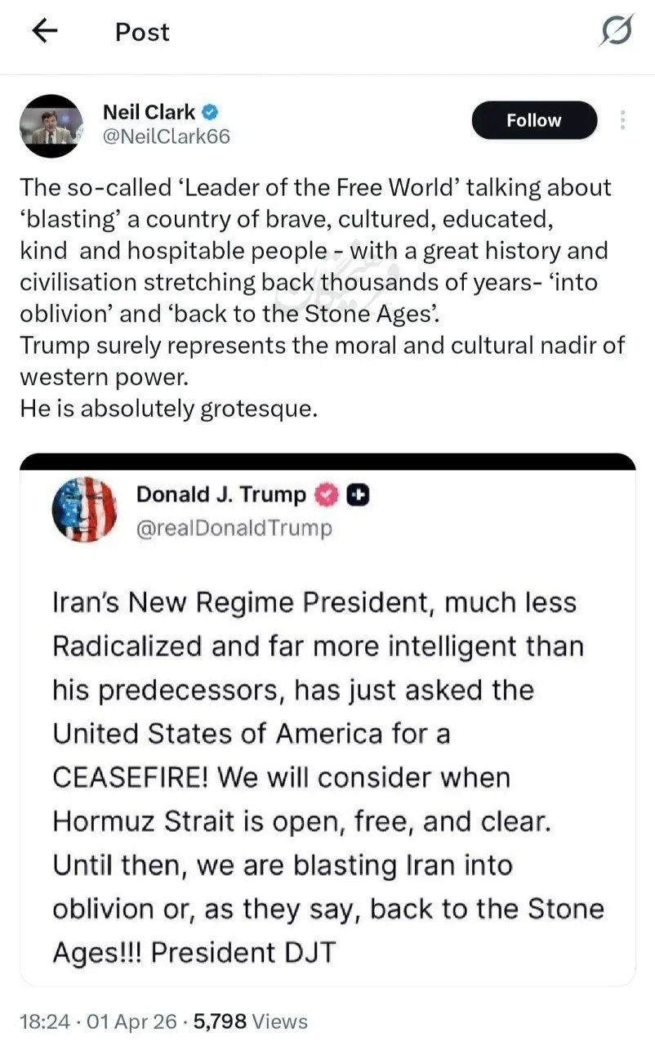Viewport: 655px width, 1046px height.
Task: Tap the 18:24 timestamp
Action: tap(42, 1021)
